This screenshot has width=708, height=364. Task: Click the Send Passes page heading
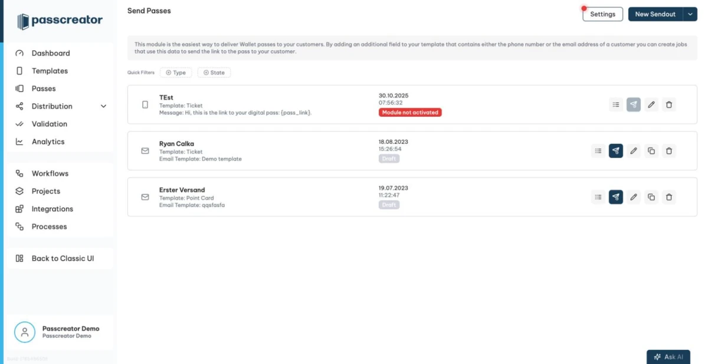coord(149,11)
